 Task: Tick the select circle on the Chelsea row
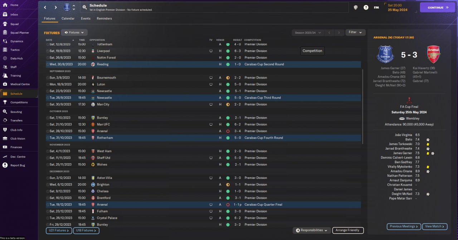click(x=48, y=191)
